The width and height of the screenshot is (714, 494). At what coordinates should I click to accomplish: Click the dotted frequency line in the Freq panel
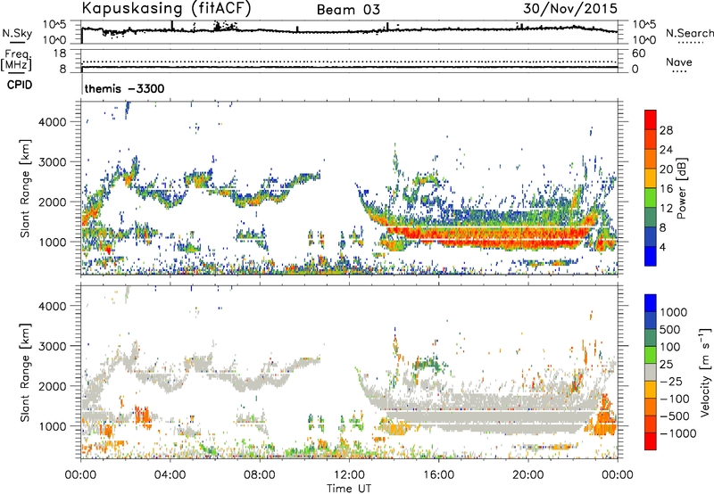[x=349, y=62]
